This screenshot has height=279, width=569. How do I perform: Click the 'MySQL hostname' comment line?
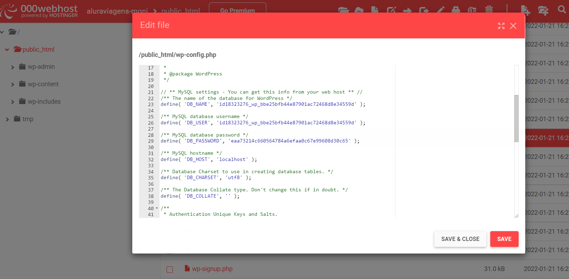pyautogui.click(x=191, y=153)
